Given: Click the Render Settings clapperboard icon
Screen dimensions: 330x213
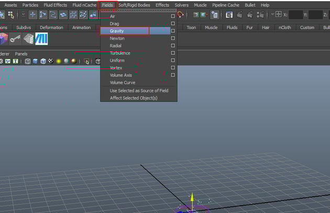Looking at the screenshot, I should pyautogui.click(x=260, y=15).
